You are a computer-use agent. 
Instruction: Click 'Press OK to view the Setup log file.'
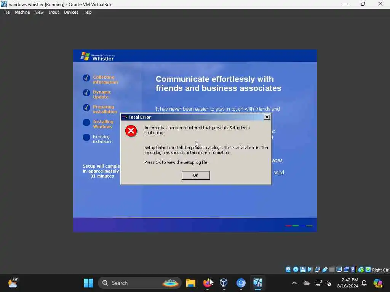pos(176,162)
